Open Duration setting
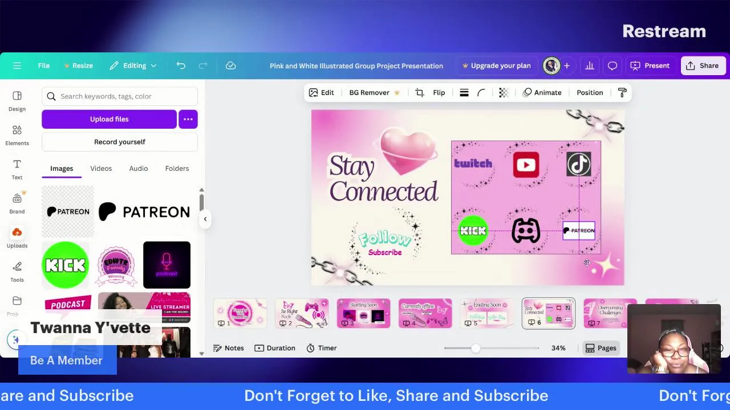Image resolution: width=730 pixels, height=410 pixels. click(275, 348)
